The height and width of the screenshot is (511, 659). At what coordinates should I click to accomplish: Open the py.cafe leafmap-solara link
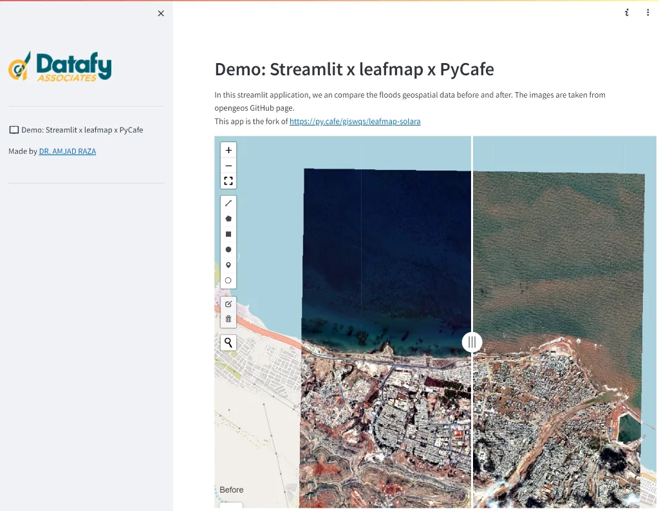tap(355, 121)
